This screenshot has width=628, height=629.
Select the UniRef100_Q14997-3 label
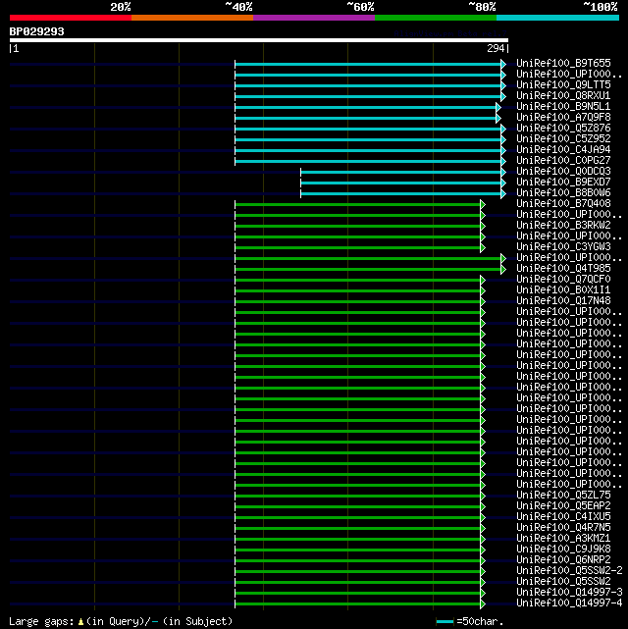pos(569,593)
